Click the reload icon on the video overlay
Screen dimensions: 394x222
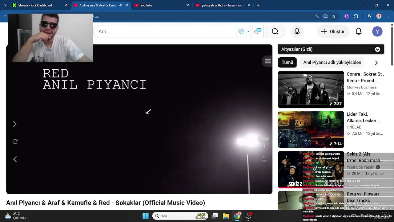tap(15, 142)
